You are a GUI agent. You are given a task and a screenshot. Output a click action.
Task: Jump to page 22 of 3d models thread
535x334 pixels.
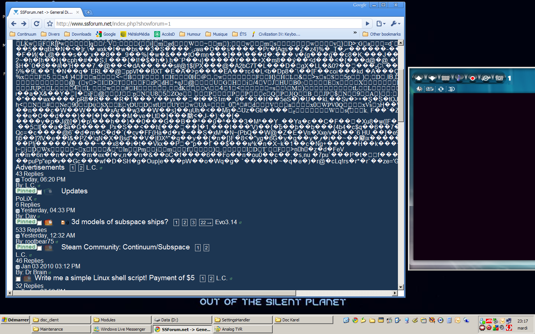(x=206, y=223)
